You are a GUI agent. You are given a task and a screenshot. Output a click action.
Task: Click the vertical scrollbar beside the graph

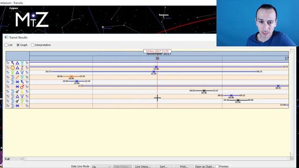point(292,103)
